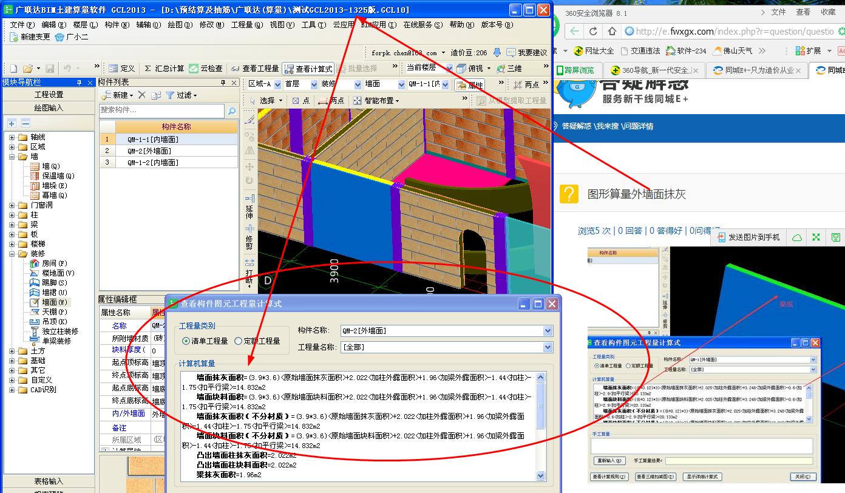Click 工程设置 navigation button

tap(49, 95)
